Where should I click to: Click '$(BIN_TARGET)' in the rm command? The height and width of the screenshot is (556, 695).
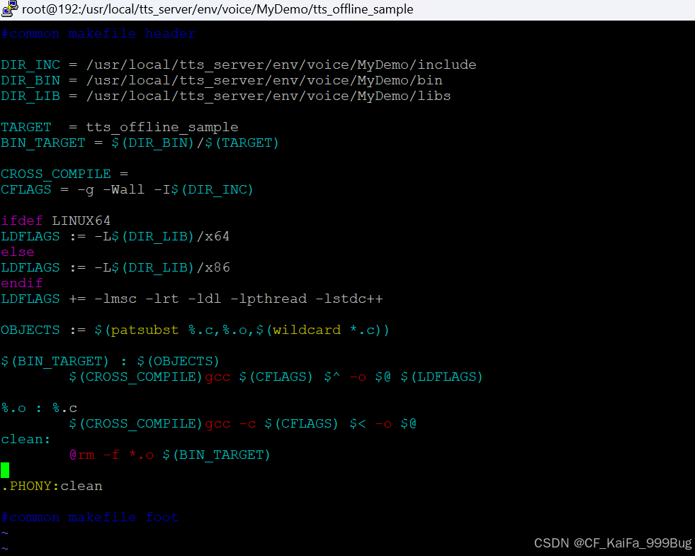pos(216,455)
